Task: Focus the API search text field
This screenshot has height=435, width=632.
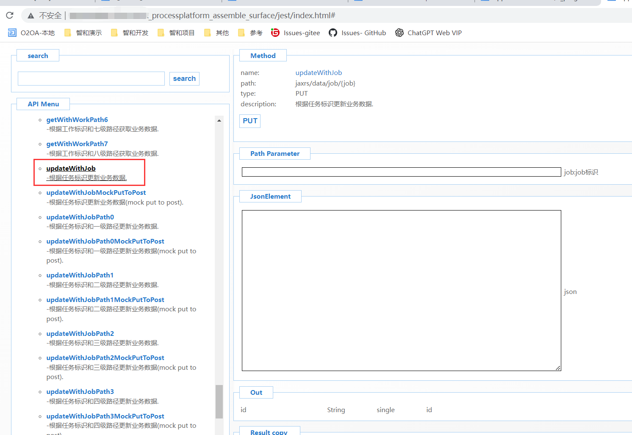Action: pyautogui.click(x=91, y=79)
